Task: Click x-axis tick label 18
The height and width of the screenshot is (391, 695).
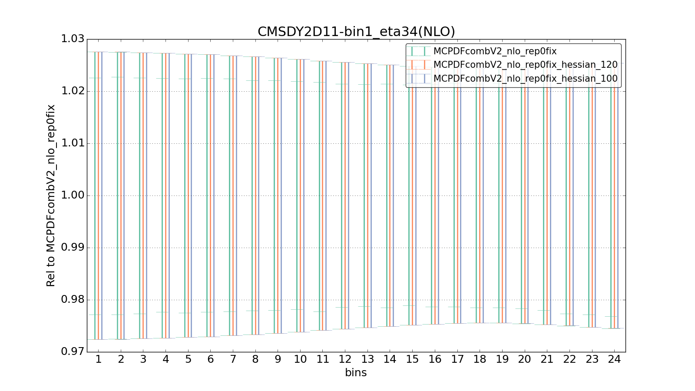Action: coord(480,359)
